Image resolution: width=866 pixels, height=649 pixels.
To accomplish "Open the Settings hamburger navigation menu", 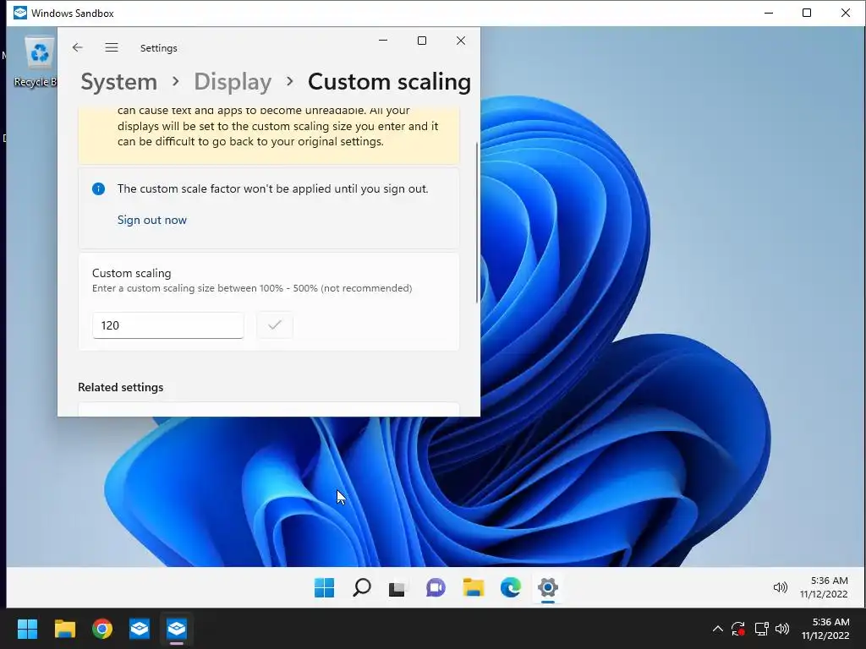I will (x=112, y=47).
